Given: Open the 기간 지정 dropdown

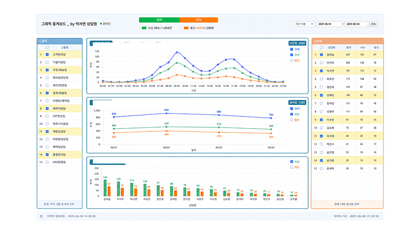Looking at the screenshot, I should pyautogui.click(x=304, y=24).
